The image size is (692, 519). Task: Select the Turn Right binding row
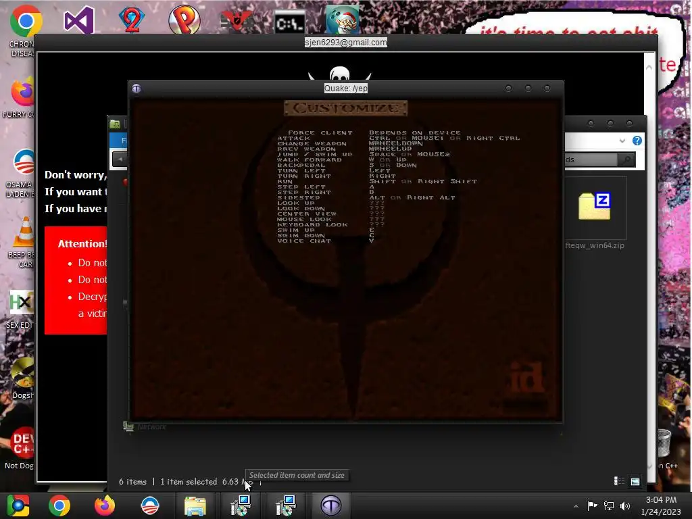(337, 176)
